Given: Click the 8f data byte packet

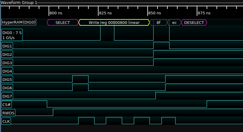Looking at the screenshot, I should point(158,22).
